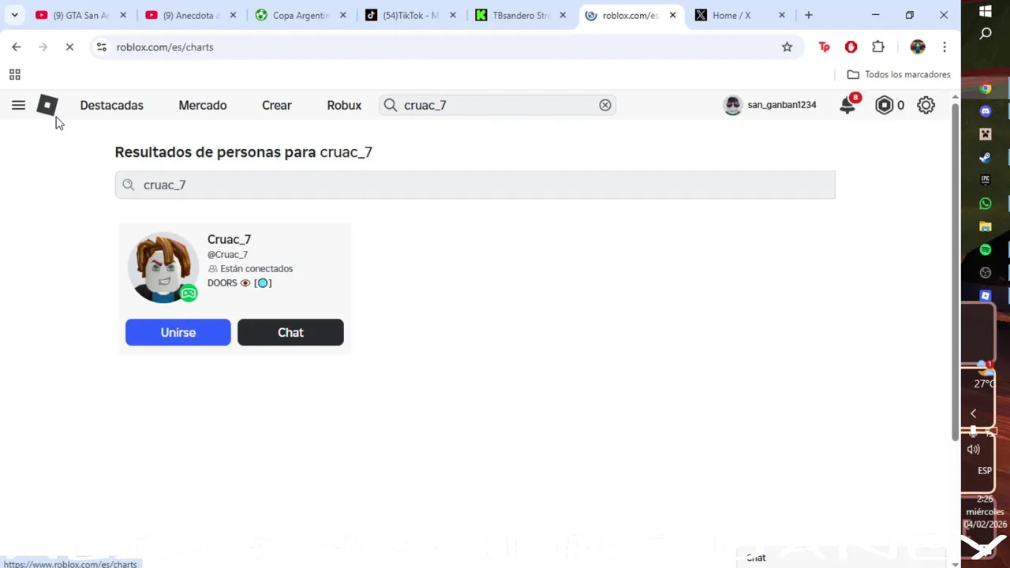1010x568 pixels.
Task: Click the people results search field
Action: pyautogui.click(x=475, y=185)
